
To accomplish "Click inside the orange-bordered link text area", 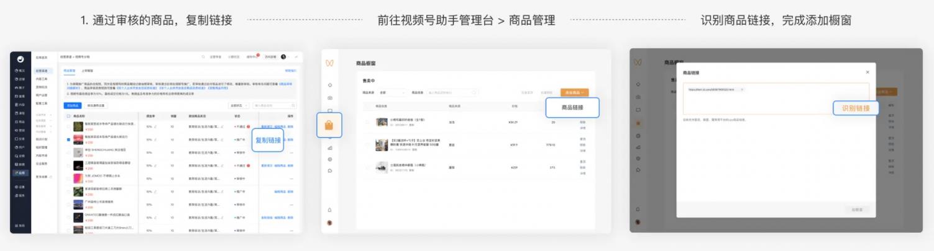I will pos(776,99).
